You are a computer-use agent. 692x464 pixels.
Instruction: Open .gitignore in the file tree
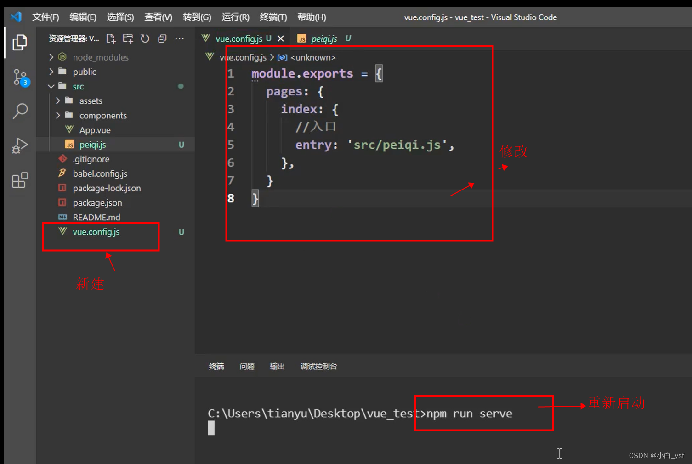[115, 159]
